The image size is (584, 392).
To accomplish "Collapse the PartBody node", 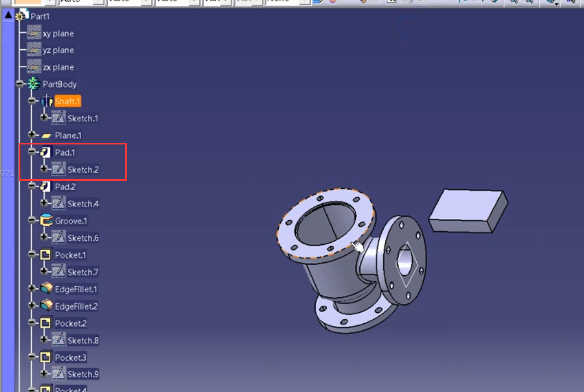I will [x=19, y=84].
